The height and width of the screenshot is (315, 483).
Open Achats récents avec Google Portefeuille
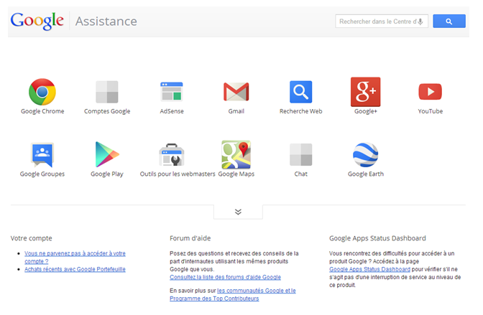click(75, 269)
